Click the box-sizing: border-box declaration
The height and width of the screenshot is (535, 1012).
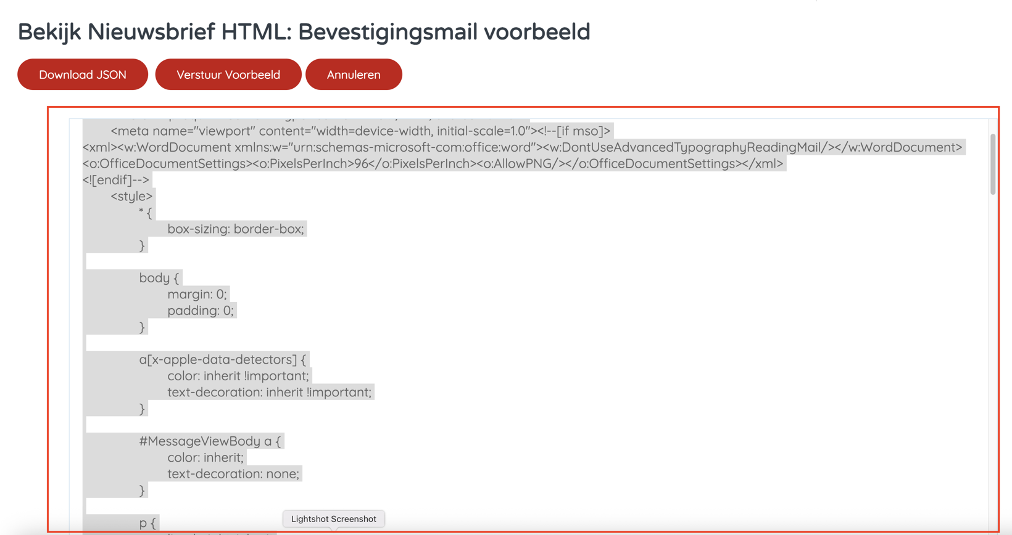[236, 229]
